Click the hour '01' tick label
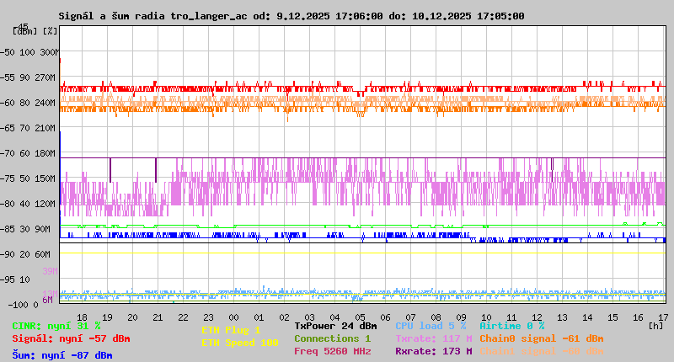Image resolution: width=674 pixels, height=362 pixels. tap(259, 317)
